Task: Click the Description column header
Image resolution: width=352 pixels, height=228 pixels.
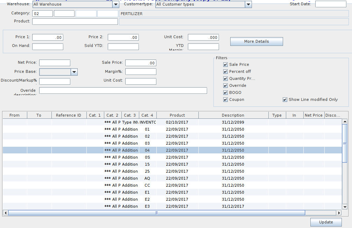Action: tap(233, 115)
